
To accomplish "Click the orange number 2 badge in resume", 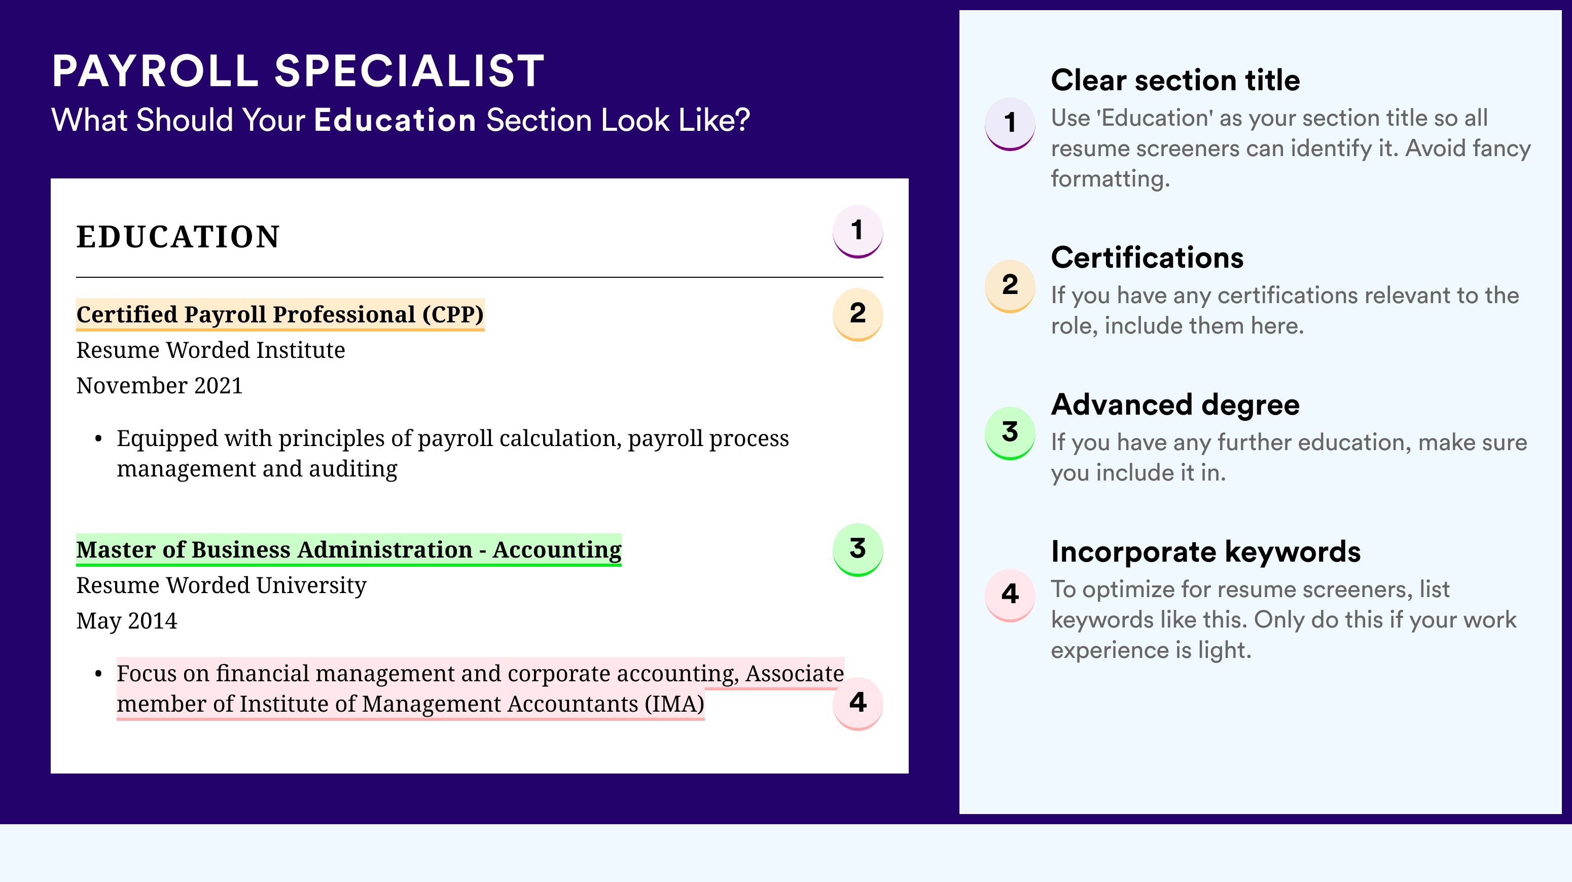I will pyautogui.click(x=858, y=314).
